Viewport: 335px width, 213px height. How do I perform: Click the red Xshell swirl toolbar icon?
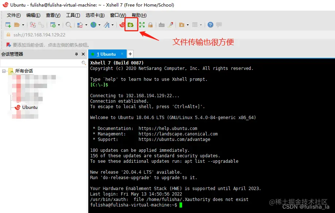tap(122, 25)
